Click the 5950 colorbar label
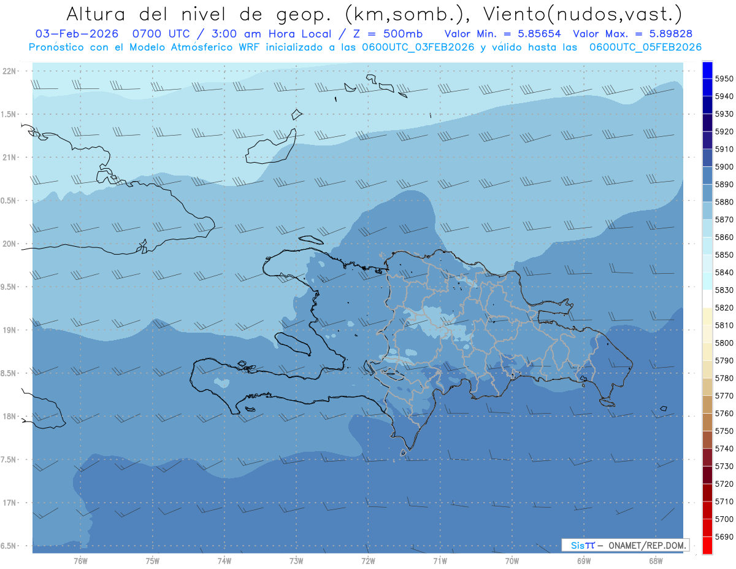Screen dimensions: 736x569 [724, 79]
